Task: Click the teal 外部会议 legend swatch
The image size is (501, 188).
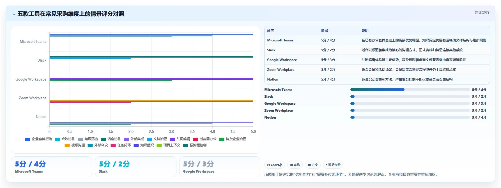Action: click(x=90, y=145)
